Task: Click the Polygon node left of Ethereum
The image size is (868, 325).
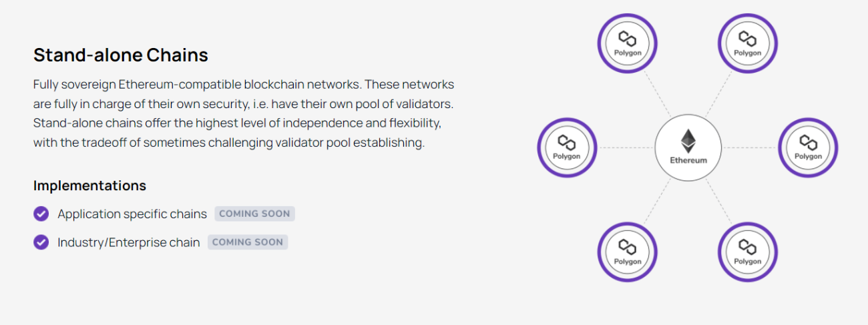Action: click(567, 147)
